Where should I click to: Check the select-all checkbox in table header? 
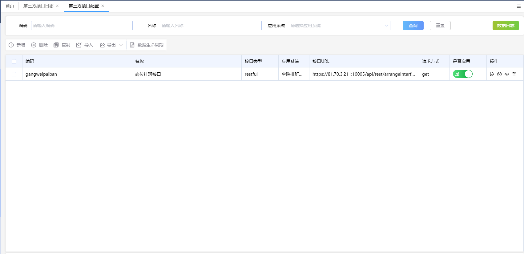click(14, 61)
